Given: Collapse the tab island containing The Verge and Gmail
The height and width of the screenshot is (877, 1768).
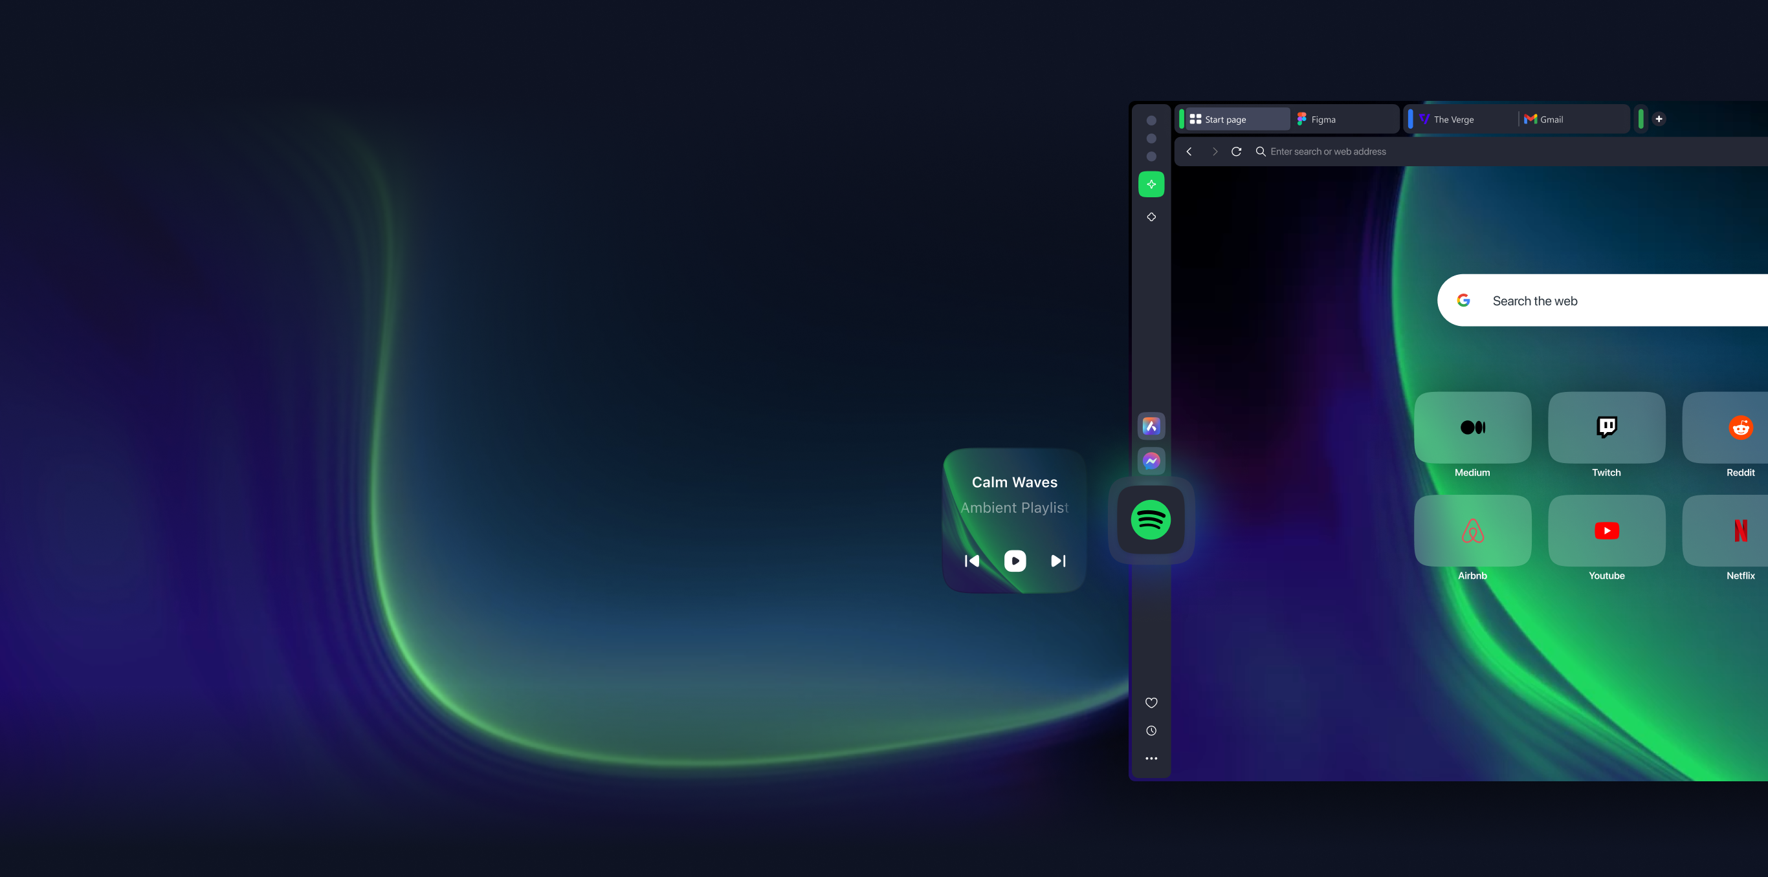Looking at the screenshot, I should point(1412,118).
